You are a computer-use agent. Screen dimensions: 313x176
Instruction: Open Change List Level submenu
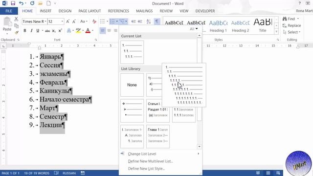(160, 154)
